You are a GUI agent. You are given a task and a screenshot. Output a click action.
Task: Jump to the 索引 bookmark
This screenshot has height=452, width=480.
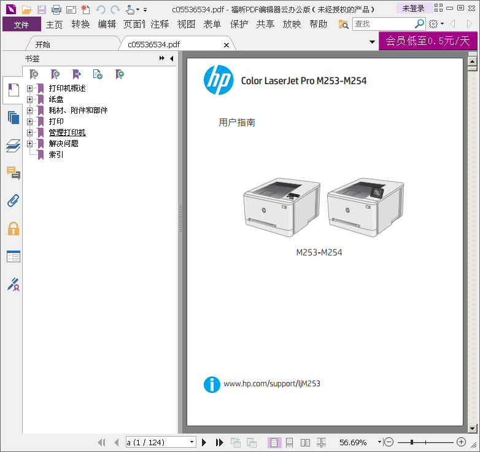[56, 155]
